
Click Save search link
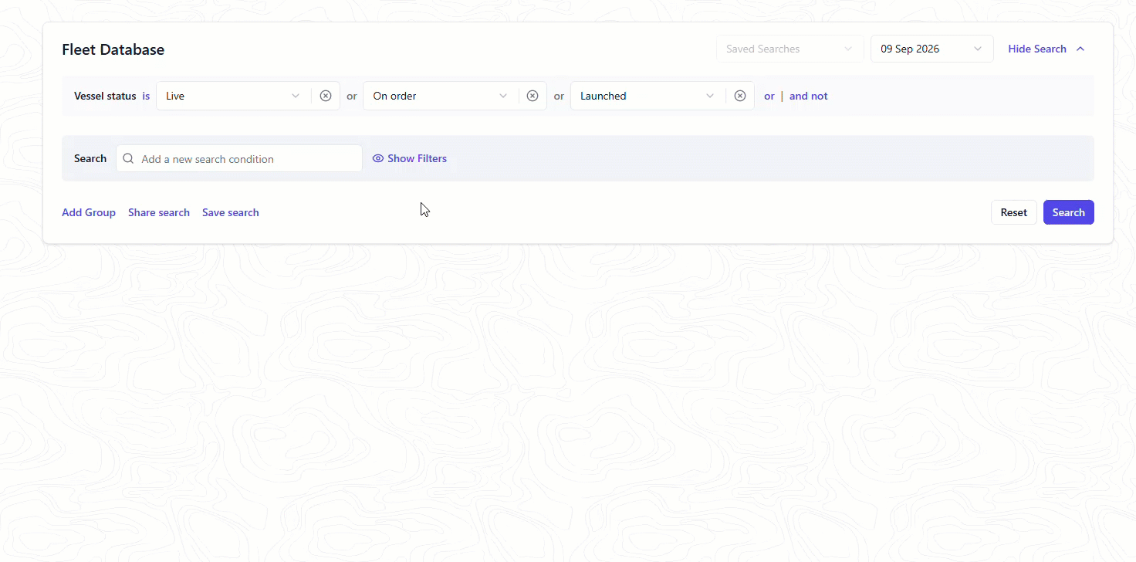click(231, 212)
